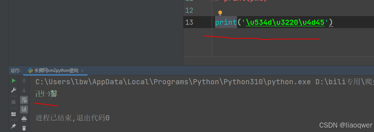
Task: Close the 长房网sm2python逆向 run tab
Action: [x=82, y=71]
